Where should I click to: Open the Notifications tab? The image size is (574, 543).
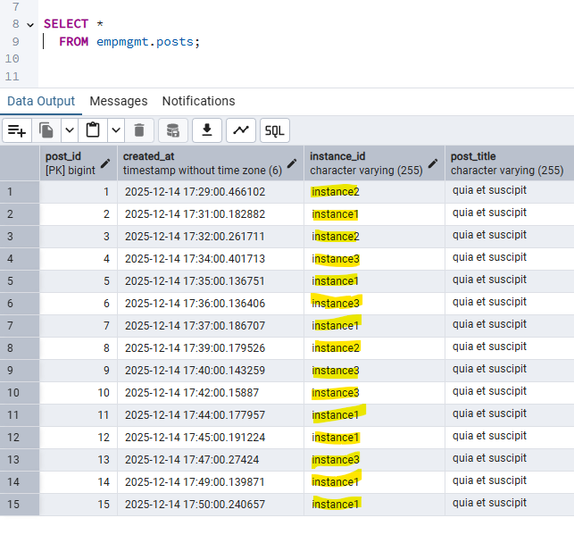[198, 101]
